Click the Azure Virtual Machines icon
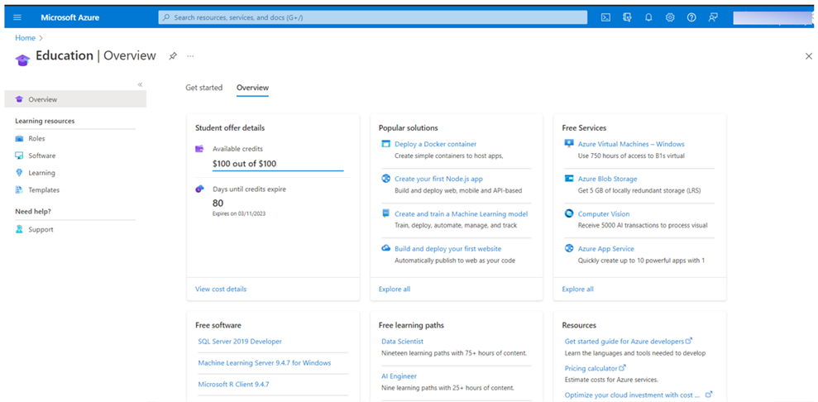The height and width of the screenshot is (402, 818). [x=569, y=144]
